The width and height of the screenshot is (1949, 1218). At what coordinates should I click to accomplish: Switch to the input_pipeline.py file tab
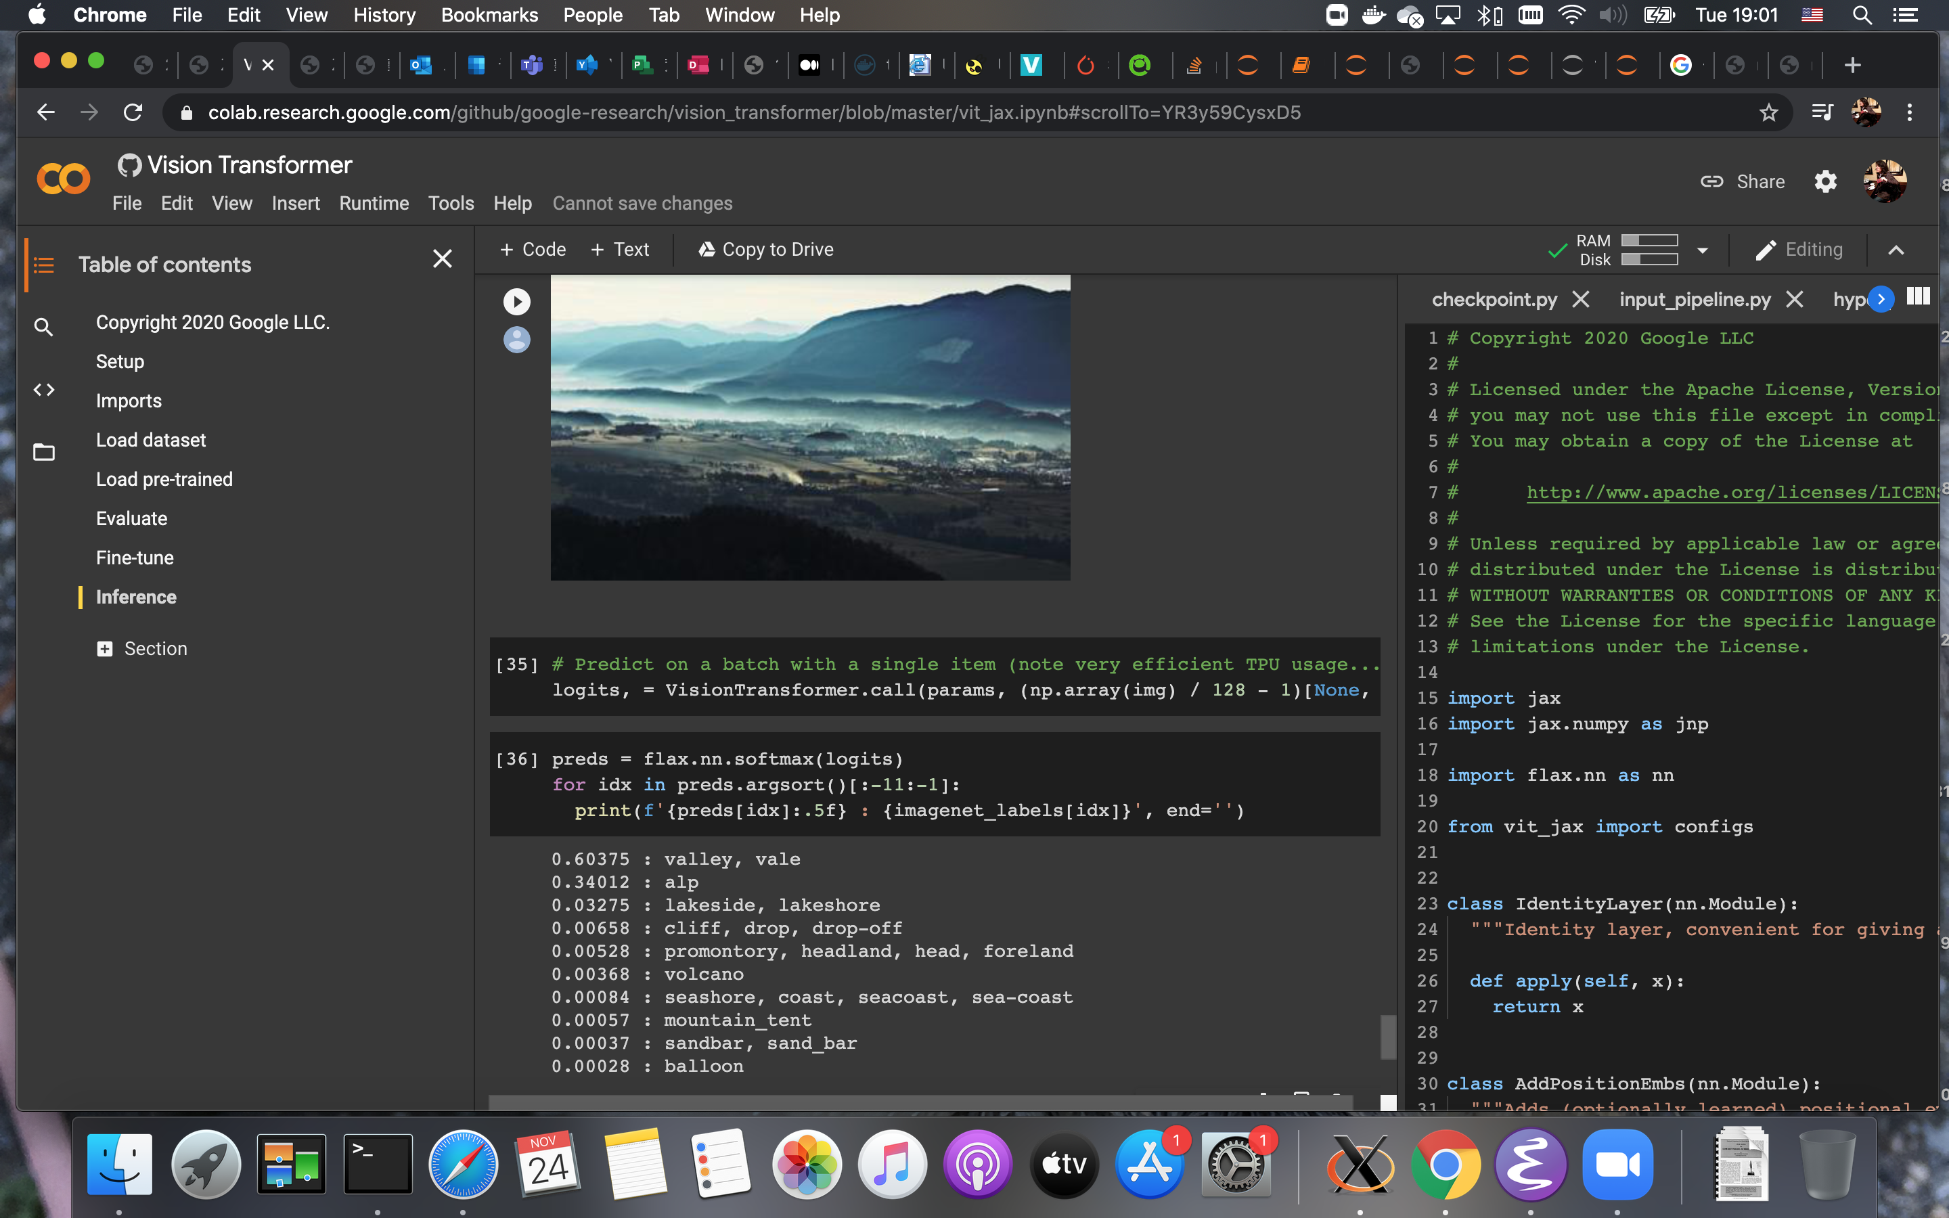coord(1695,300)
